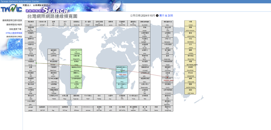
Task: Select the KOREA country node
Action: point(190,52)
